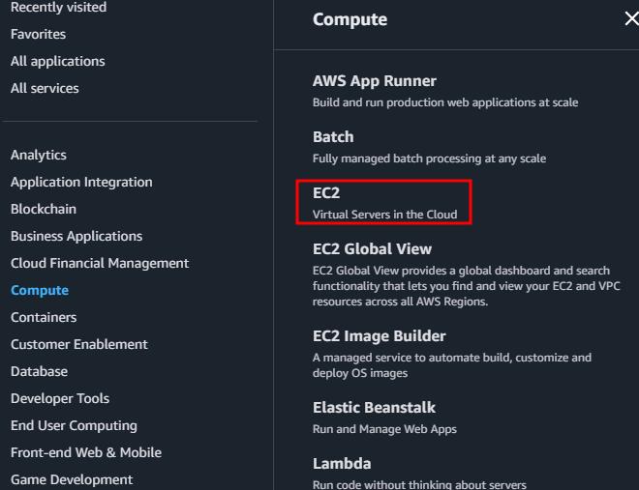
Task: Open Favorites in services menu
Action: 38,34
